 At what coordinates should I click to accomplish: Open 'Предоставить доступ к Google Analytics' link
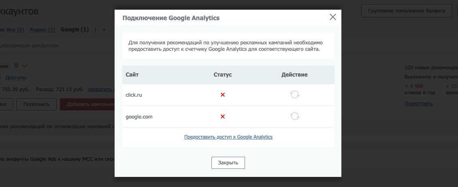[228, 137]
